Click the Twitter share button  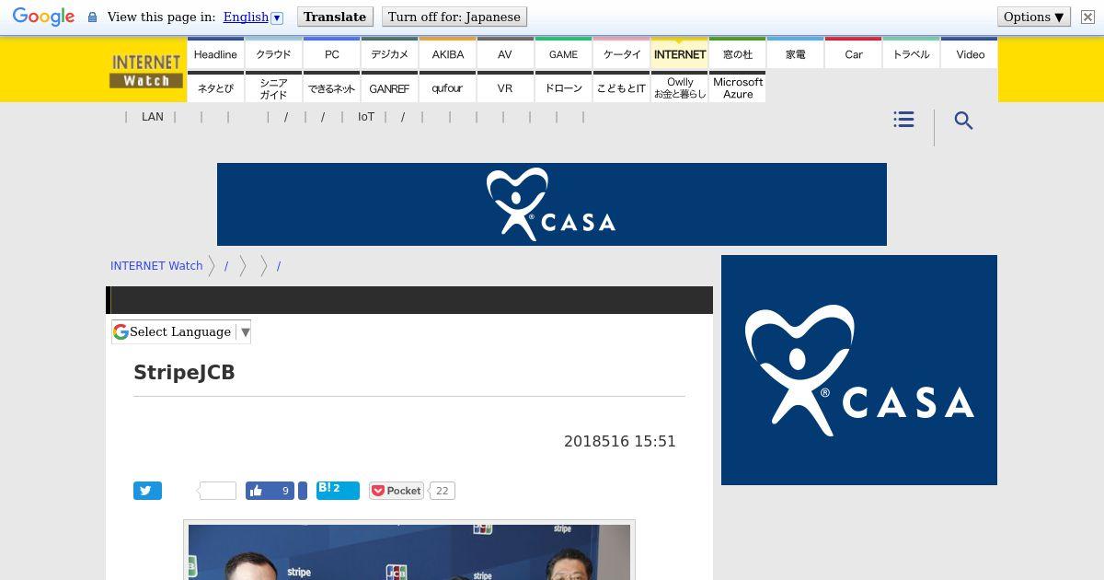147,491
